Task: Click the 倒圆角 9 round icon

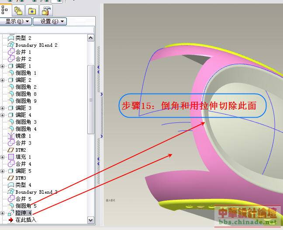Action: click(11, 101)
